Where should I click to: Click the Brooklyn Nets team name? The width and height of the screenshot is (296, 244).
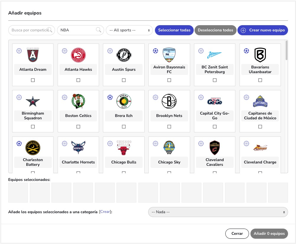point(169,116)
